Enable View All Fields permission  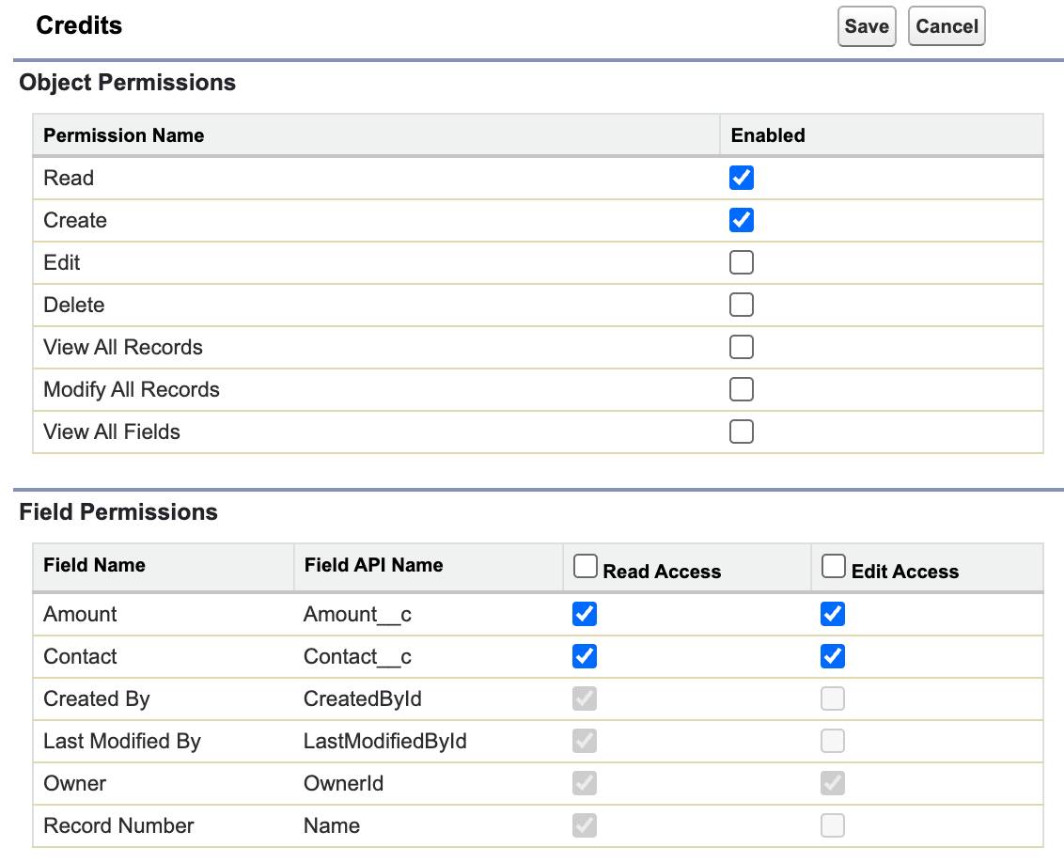click(x=741, y=431)
